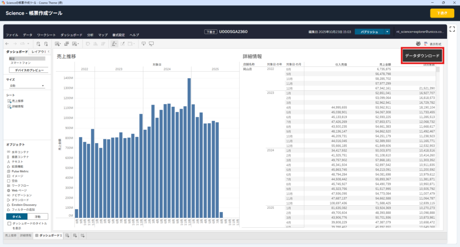Click the デバイスのプレビュー button

coord(28,70)
